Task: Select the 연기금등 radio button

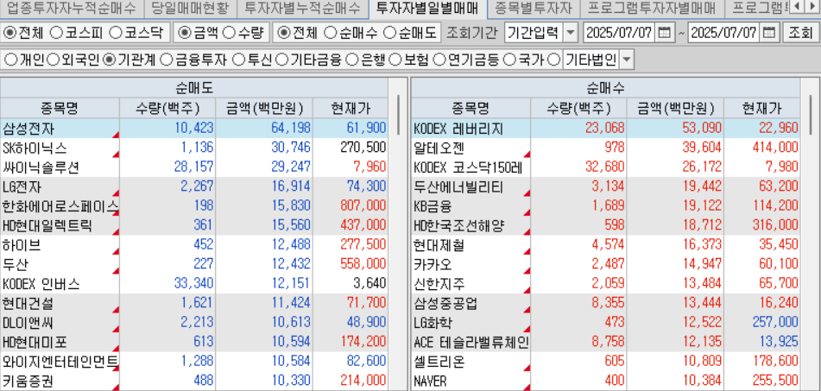Action: point(439,60)
